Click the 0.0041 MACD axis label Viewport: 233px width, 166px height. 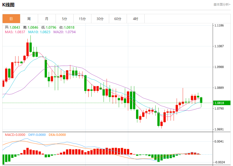[x=219, y=141]
